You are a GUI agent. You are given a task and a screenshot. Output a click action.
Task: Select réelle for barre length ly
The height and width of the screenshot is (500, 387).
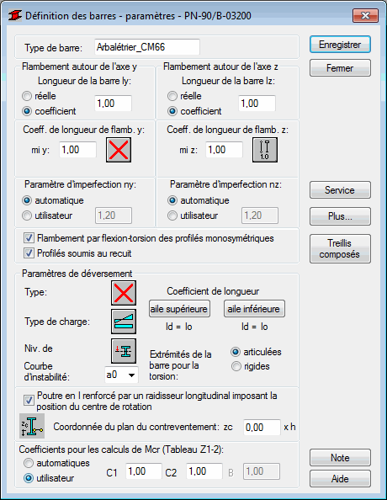coord(27,96)
